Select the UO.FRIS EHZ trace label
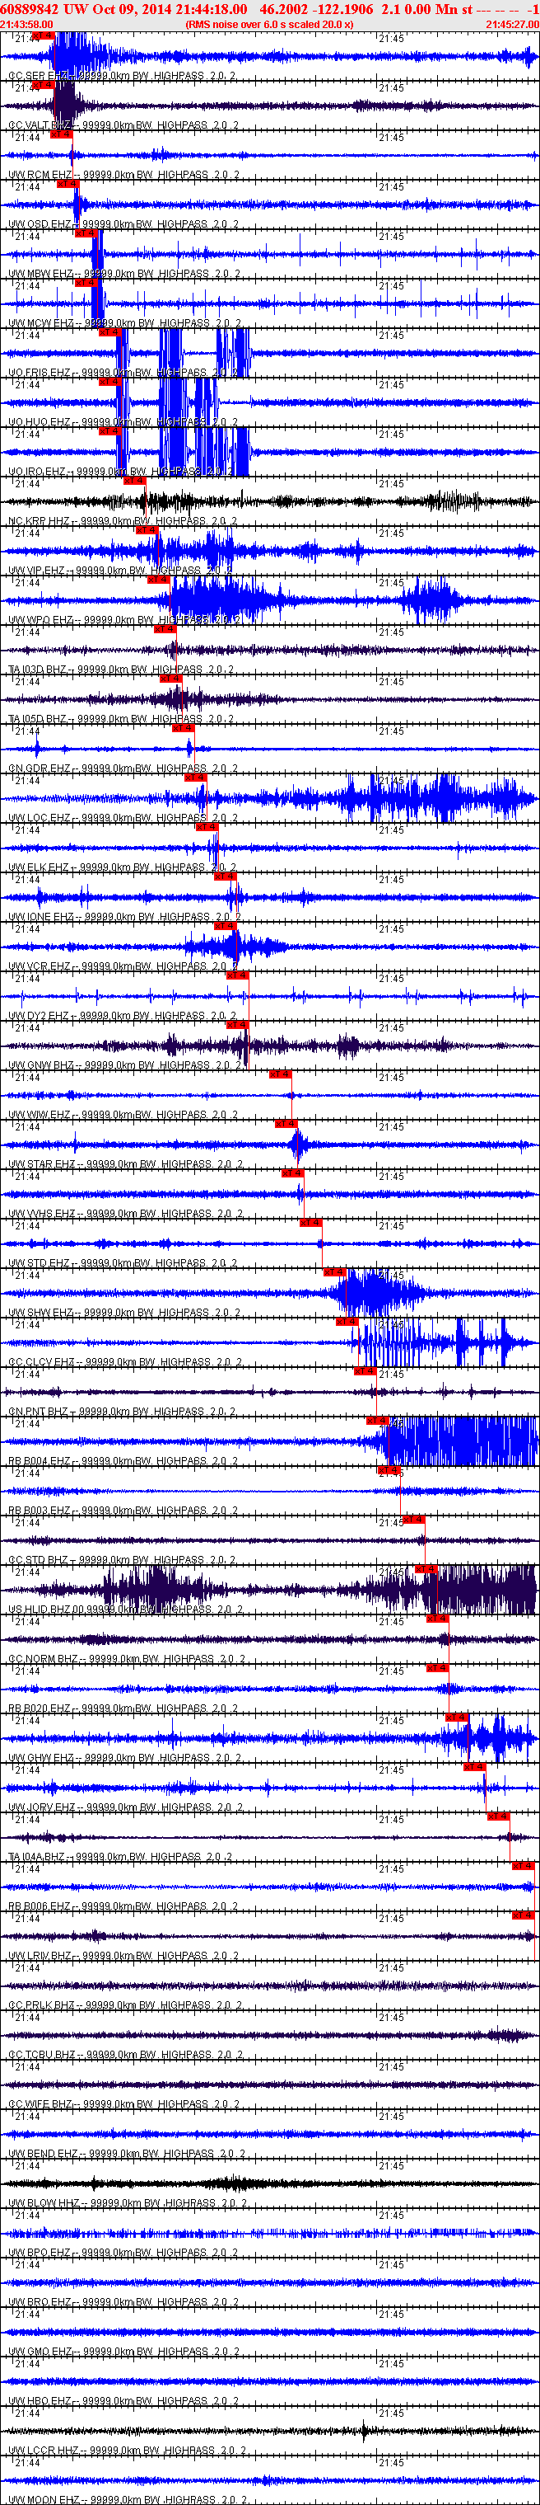This screenshot has width=540, height=2505. 121,374
